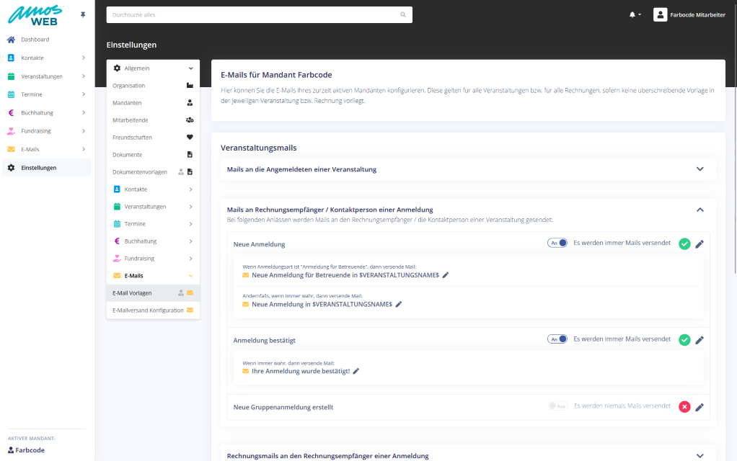Enable Neue Gruppenanmeldung erstellt mail switch
This screenshot has width=737, height=461.
pos(557,406)
